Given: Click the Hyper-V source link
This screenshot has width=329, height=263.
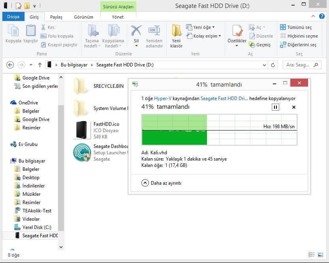Looking at the screenshot, I should pos(163,98).
